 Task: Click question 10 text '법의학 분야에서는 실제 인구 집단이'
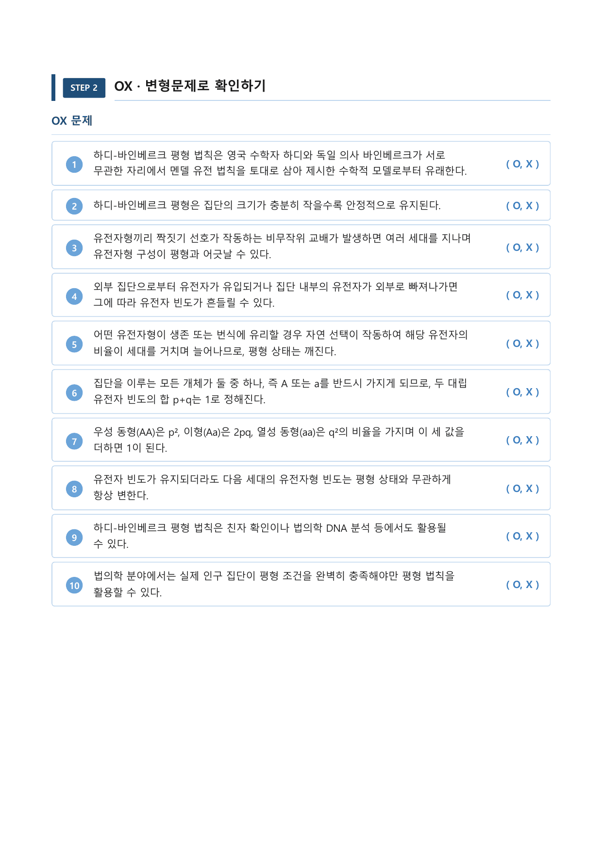[174, 576]
